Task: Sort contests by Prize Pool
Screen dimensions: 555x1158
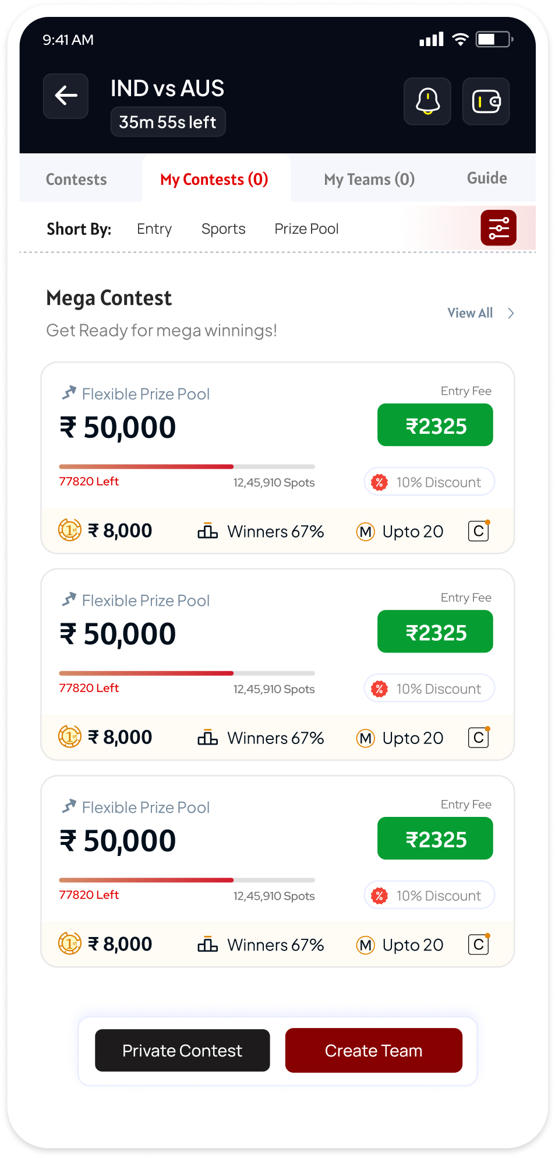Action: 306,229
